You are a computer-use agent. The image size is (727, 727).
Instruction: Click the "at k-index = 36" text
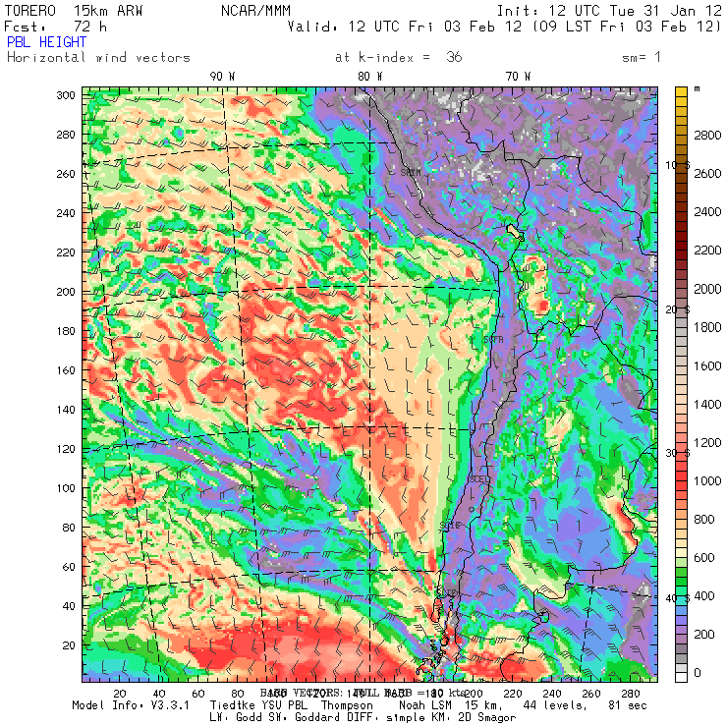399,58
